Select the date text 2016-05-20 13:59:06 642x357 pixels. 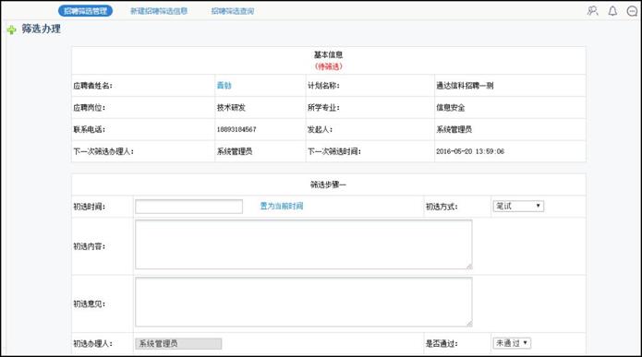click(470, 151)
